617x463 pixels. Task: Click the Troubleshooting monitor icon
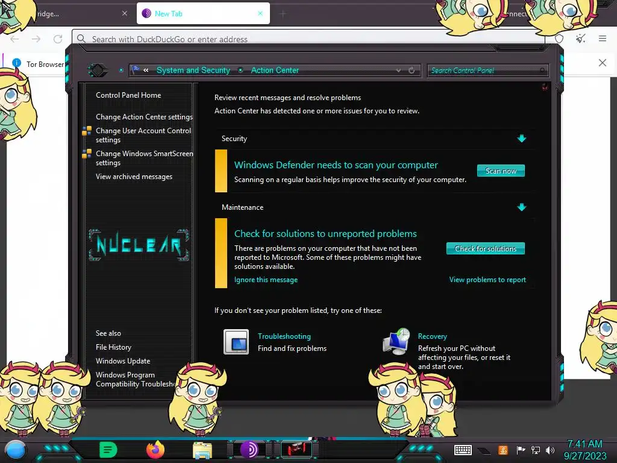pyautogui.click(x=236, y=342)
